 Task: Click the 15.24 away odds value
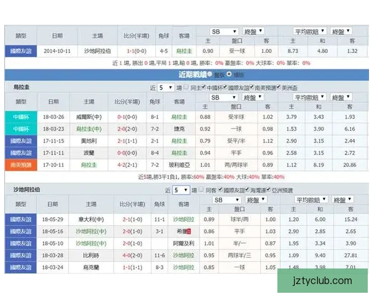coord(350,219)
